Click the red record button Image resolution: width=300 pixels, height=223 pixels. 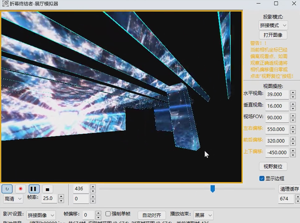21,189
